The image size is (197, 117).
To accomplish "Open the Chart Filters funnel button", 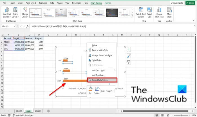I will (129, 62).
